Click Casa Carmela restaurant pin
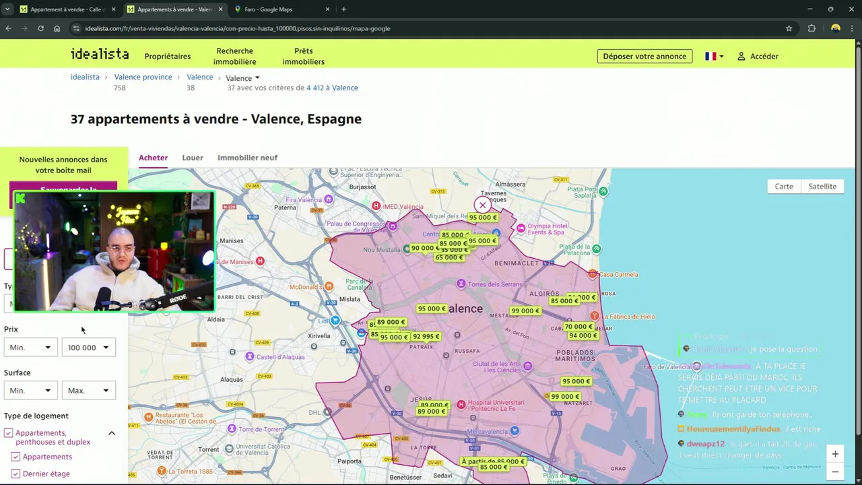Viewport: 862px width, 485px height. (x=592, y=273)
